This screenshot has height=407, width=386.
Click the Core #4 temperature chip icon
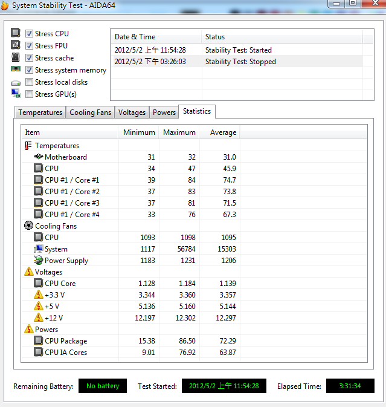(39, 214)
